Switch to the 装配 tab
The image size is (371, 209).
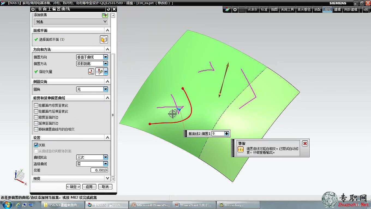317,10
